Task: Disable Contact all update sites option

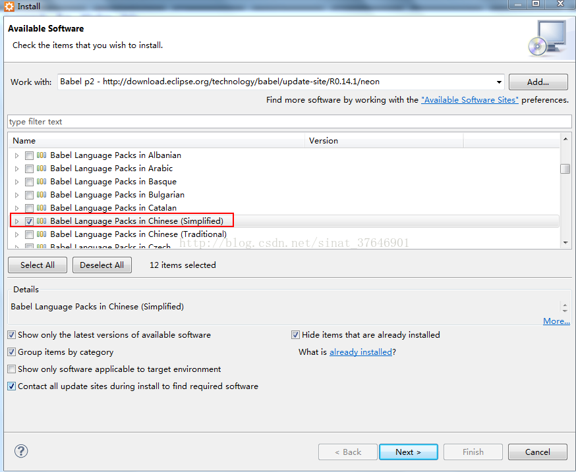Action: coord(12,386)
